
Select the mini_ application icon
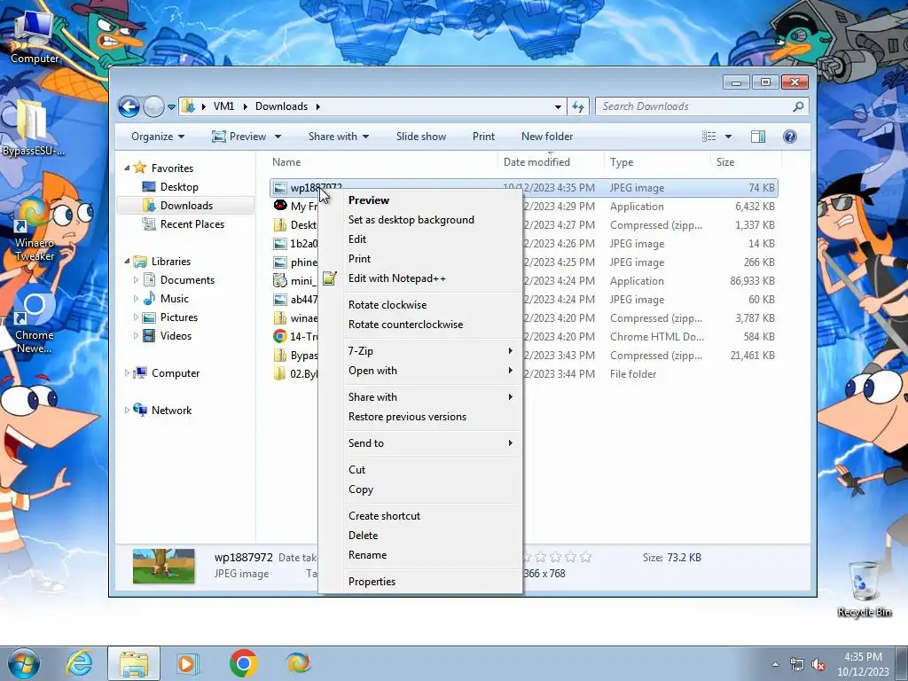pyautogui.click(x=280, y=281)
